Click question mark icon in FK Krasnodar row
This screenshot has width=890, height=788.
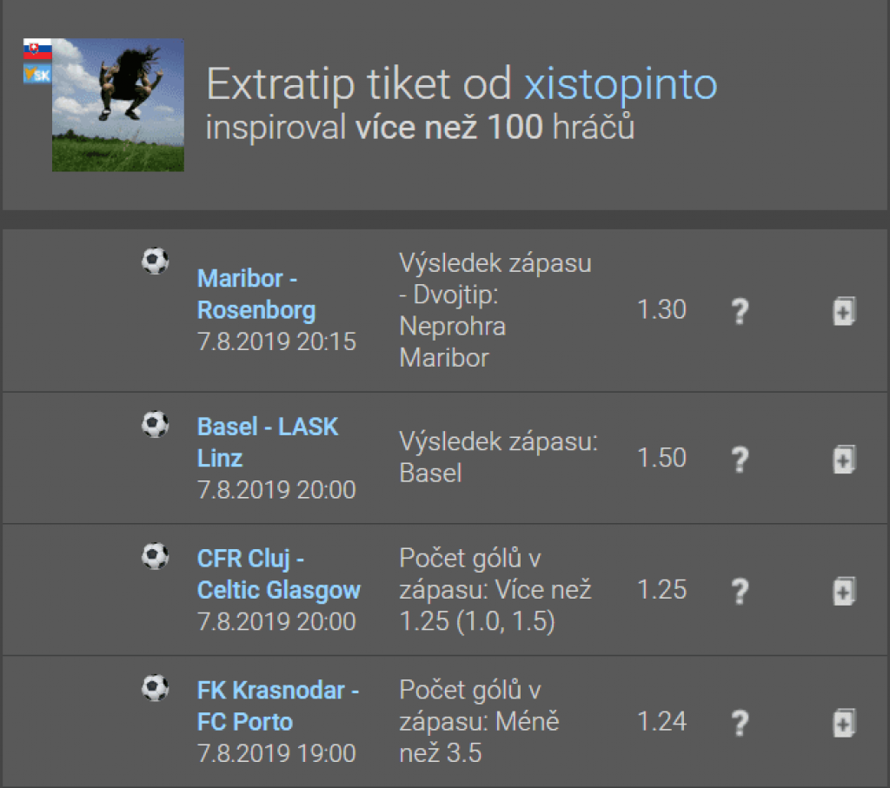point(740,723)
